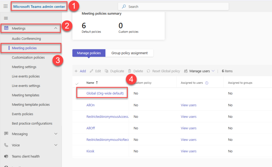
Task: Open Live events policies
Action: 26,76
